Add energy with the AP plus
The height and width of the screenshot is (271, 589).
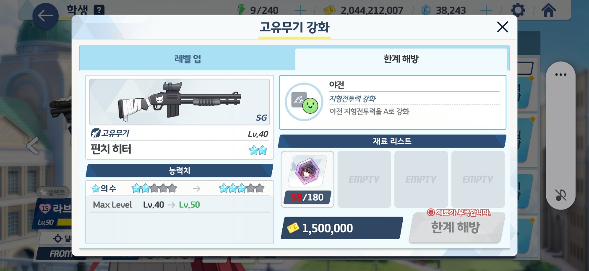[300, 10]
